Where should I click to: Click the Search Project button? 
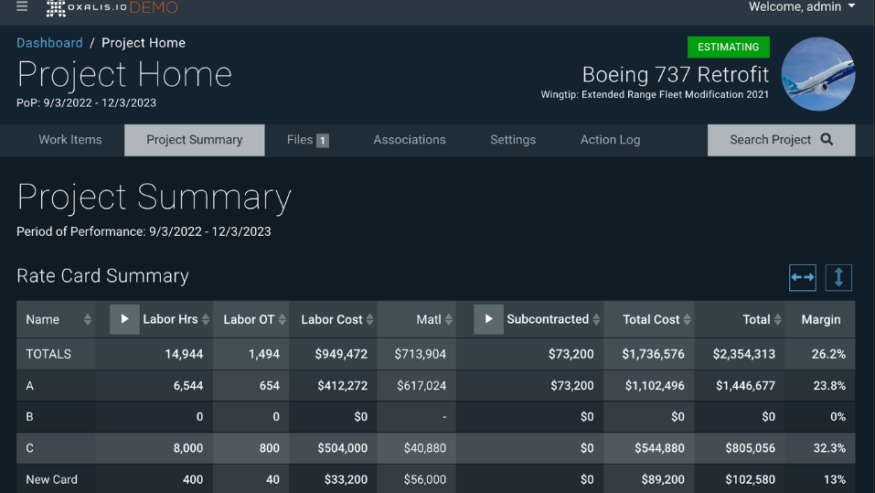tap(781, 140)
